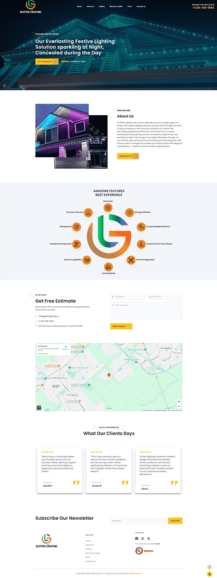Click the Get A Free Quote button
This screenshot has height=578, width=217.
pyautogui.click(x=46, y=62)
